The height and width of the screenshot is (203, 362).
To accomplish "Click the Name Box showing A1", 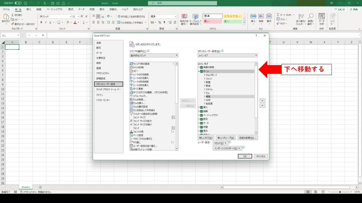I will pos(11,36).
